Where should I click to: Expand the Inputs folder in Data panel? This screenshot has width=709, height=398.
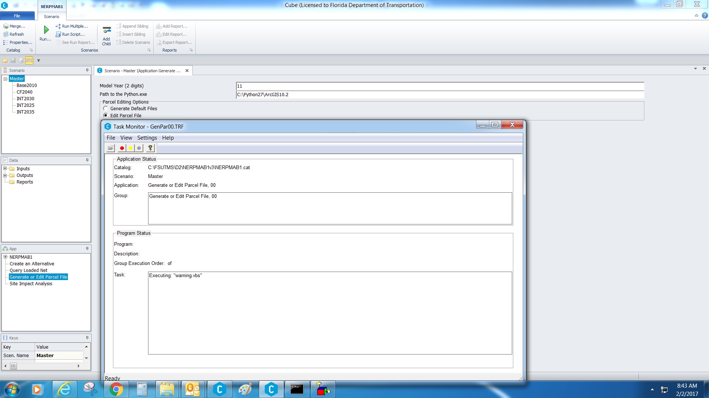coord(5,169)
